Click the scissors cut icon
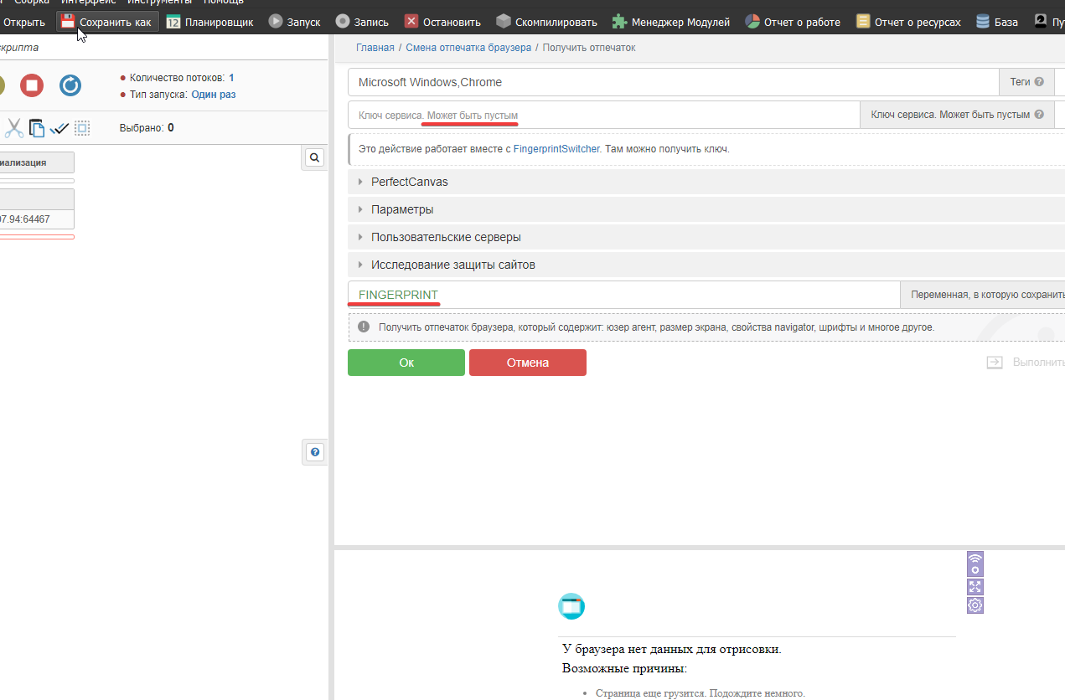This screenshot has height=700, width=1065. 14,128
